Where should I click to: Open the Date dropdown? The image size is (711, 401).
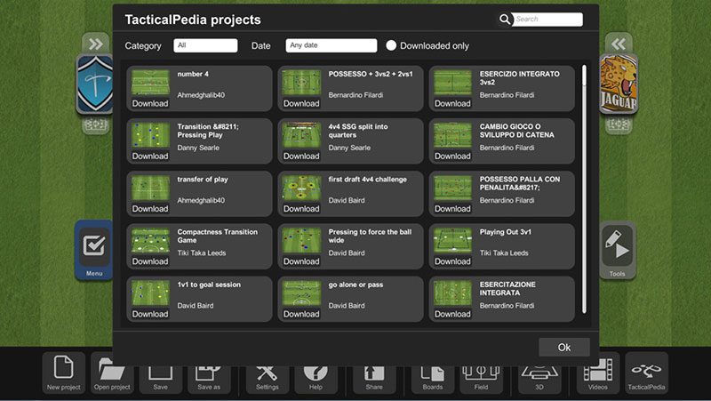[x=331, y=45]
